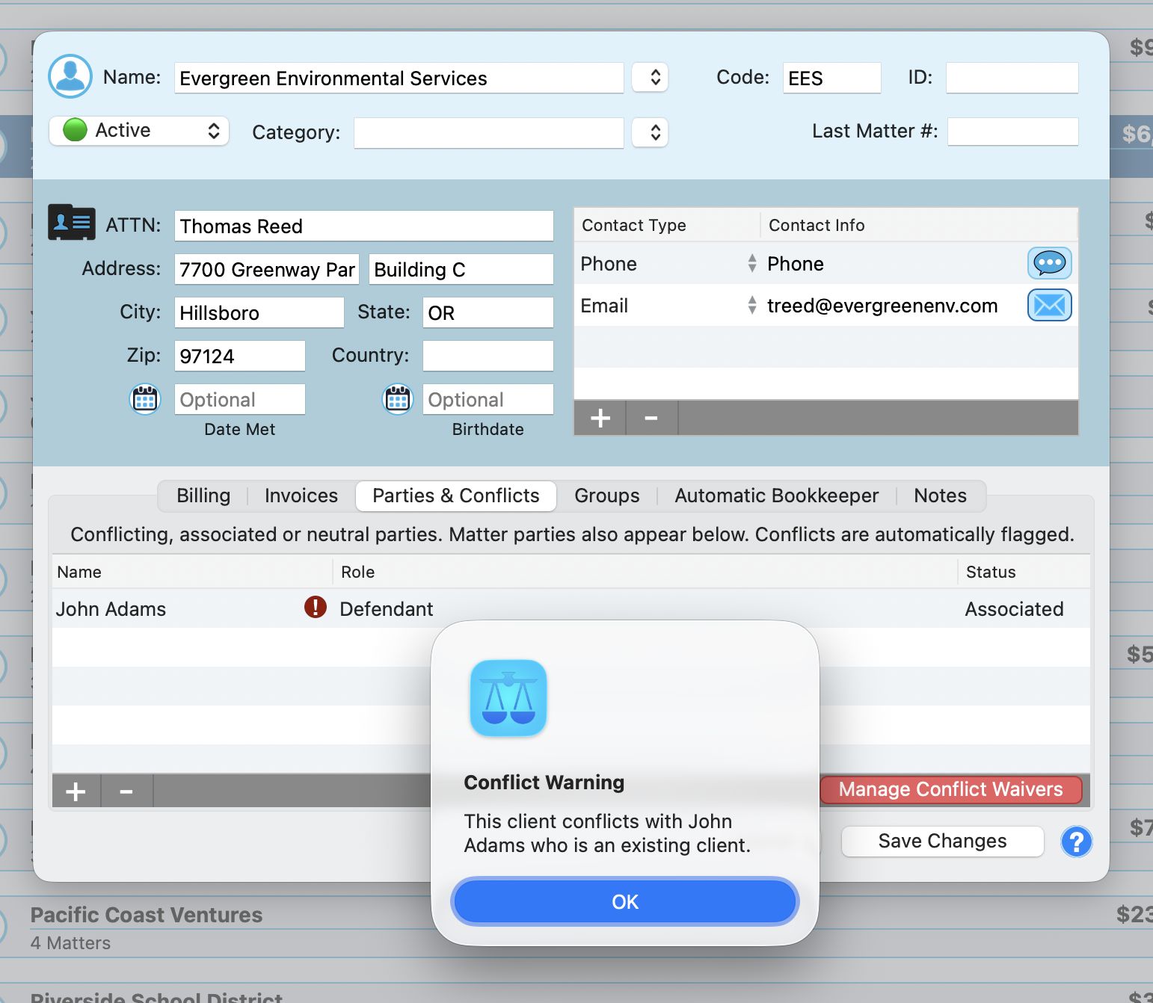Add a contact using the plus icon

click(x=599, y=418)
